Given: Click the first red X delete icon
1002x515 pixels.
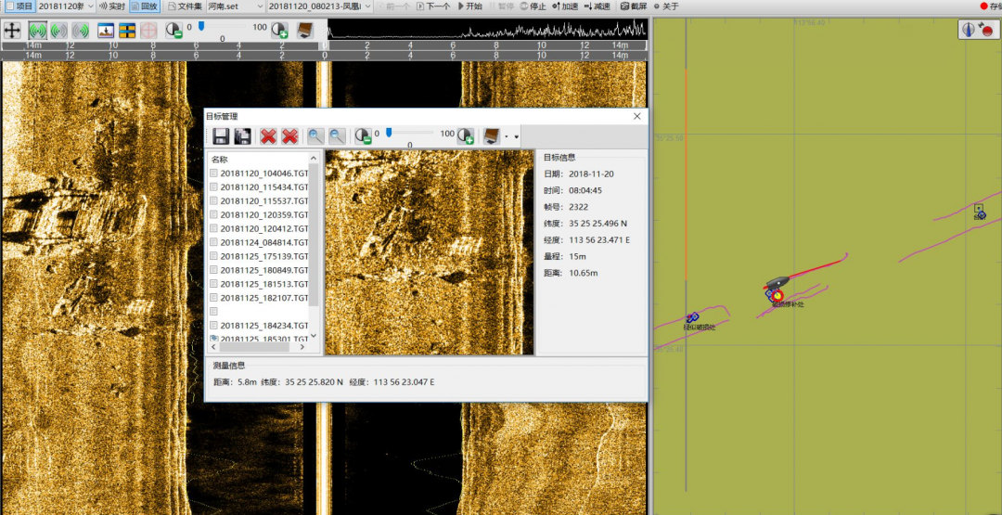Looking at the screenshot, I should click(268, 136).
